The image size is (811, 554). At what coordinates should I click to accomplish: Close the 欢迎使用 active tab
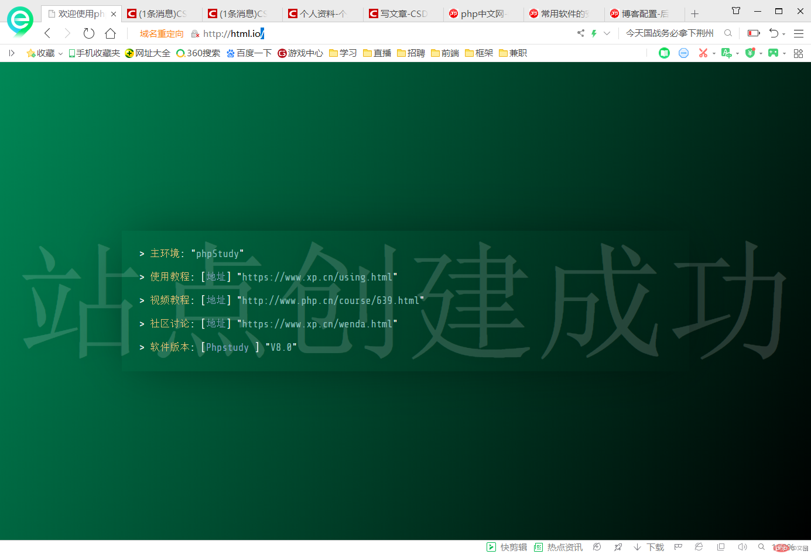click(114, 13)
